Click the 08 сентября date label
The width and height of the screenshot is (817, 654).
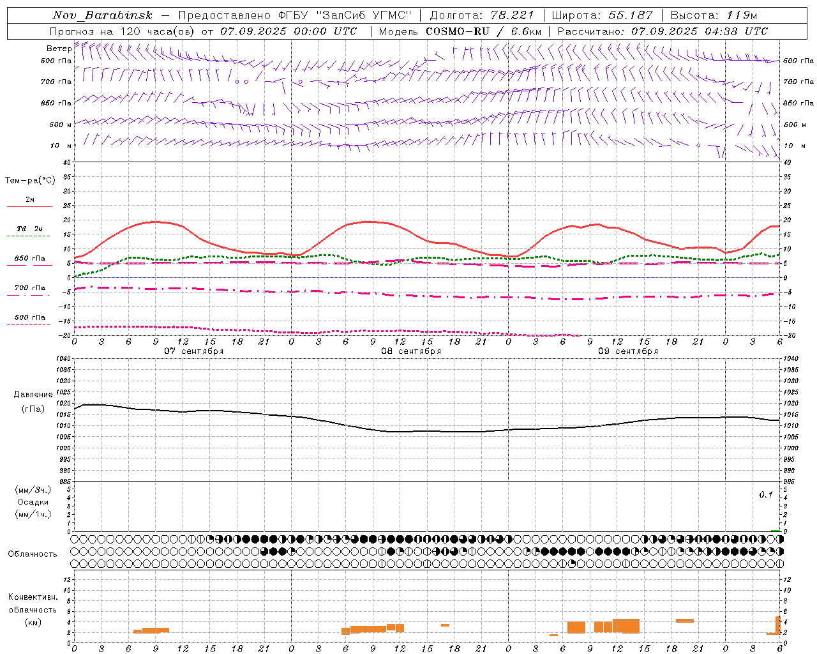tap(411, 351)
